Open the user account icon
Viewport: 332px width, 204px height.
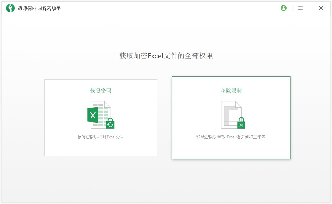[x=284, y=8]
